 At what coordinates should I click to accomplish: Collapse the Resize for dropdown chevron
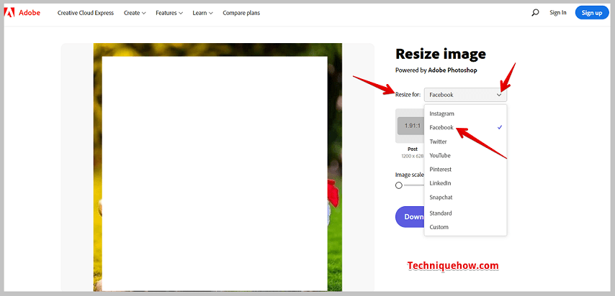pos(499,95)
